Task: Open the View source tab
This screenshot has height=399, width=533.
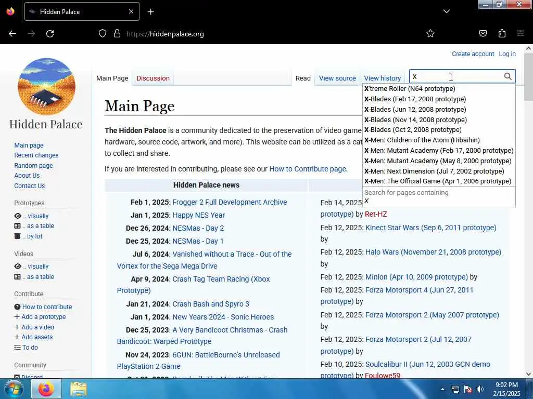Action: click(337, 78)
